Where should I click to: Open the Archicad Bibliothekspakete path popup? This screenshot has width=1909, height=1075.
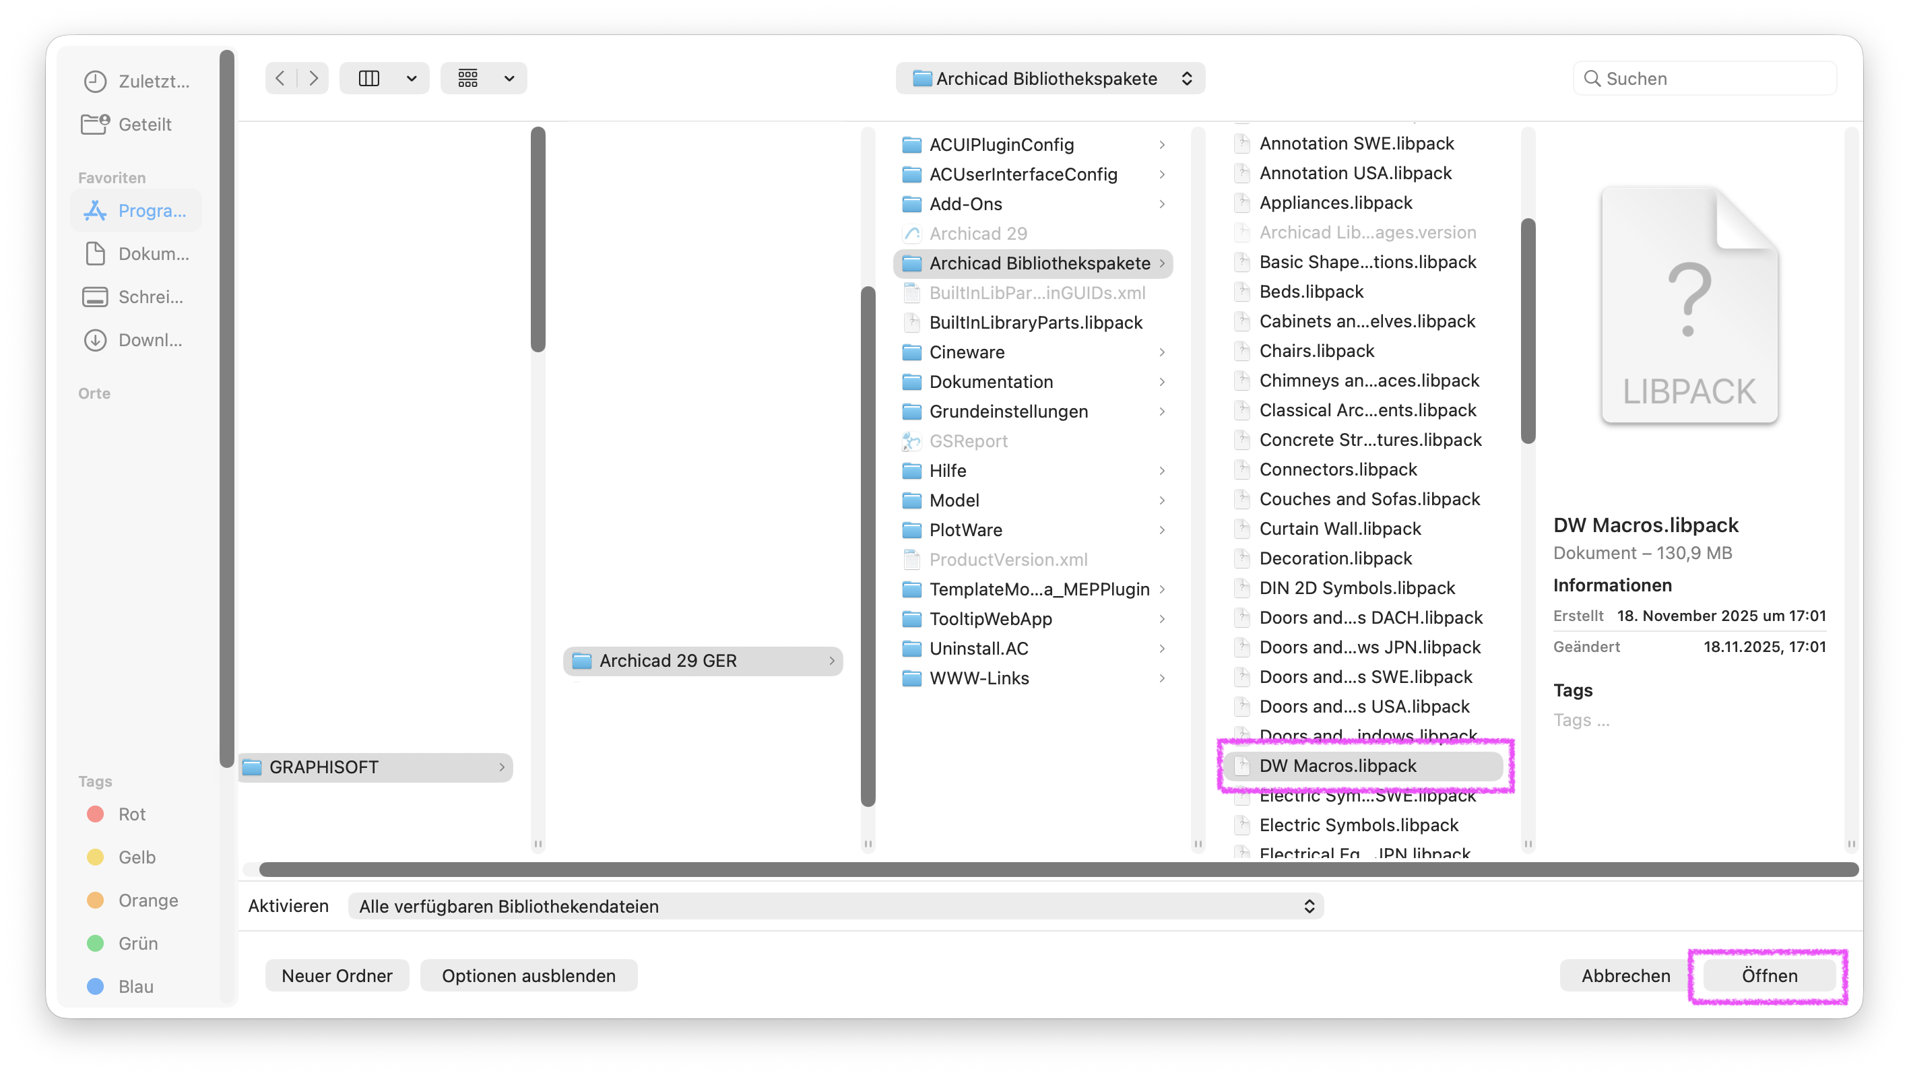point(1050,79)
